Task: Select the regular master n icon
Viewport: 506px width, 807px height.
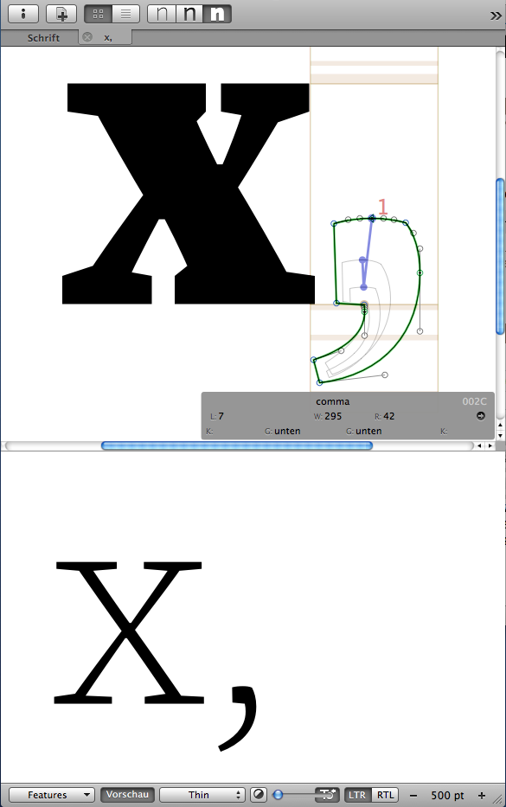Action: [x=189, y=14]
